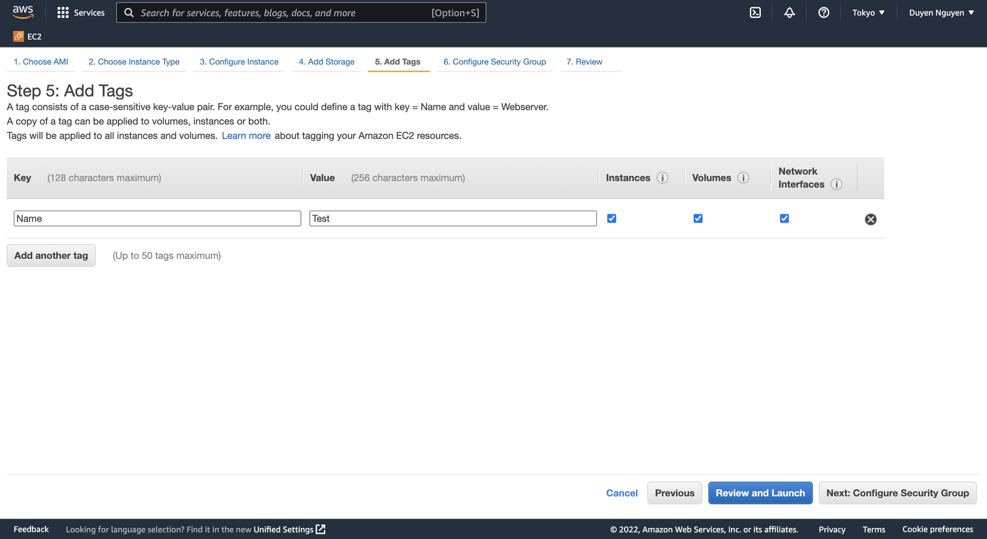Show info about the Instances column
Image resolution: width=987 pixels, height=539 pixels.
point(662,178)
